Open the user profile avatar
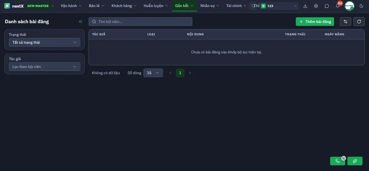The image size is (369, 171). coord(349,6)
